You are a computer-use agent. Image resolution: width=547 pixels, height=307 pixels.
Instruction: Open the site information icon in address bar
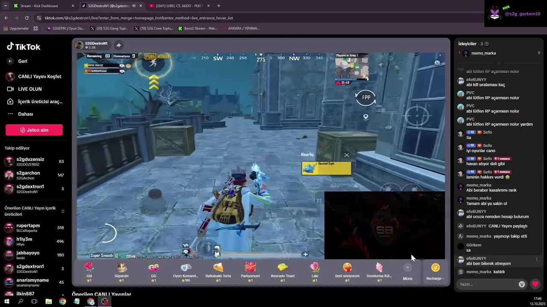[39, 18]
